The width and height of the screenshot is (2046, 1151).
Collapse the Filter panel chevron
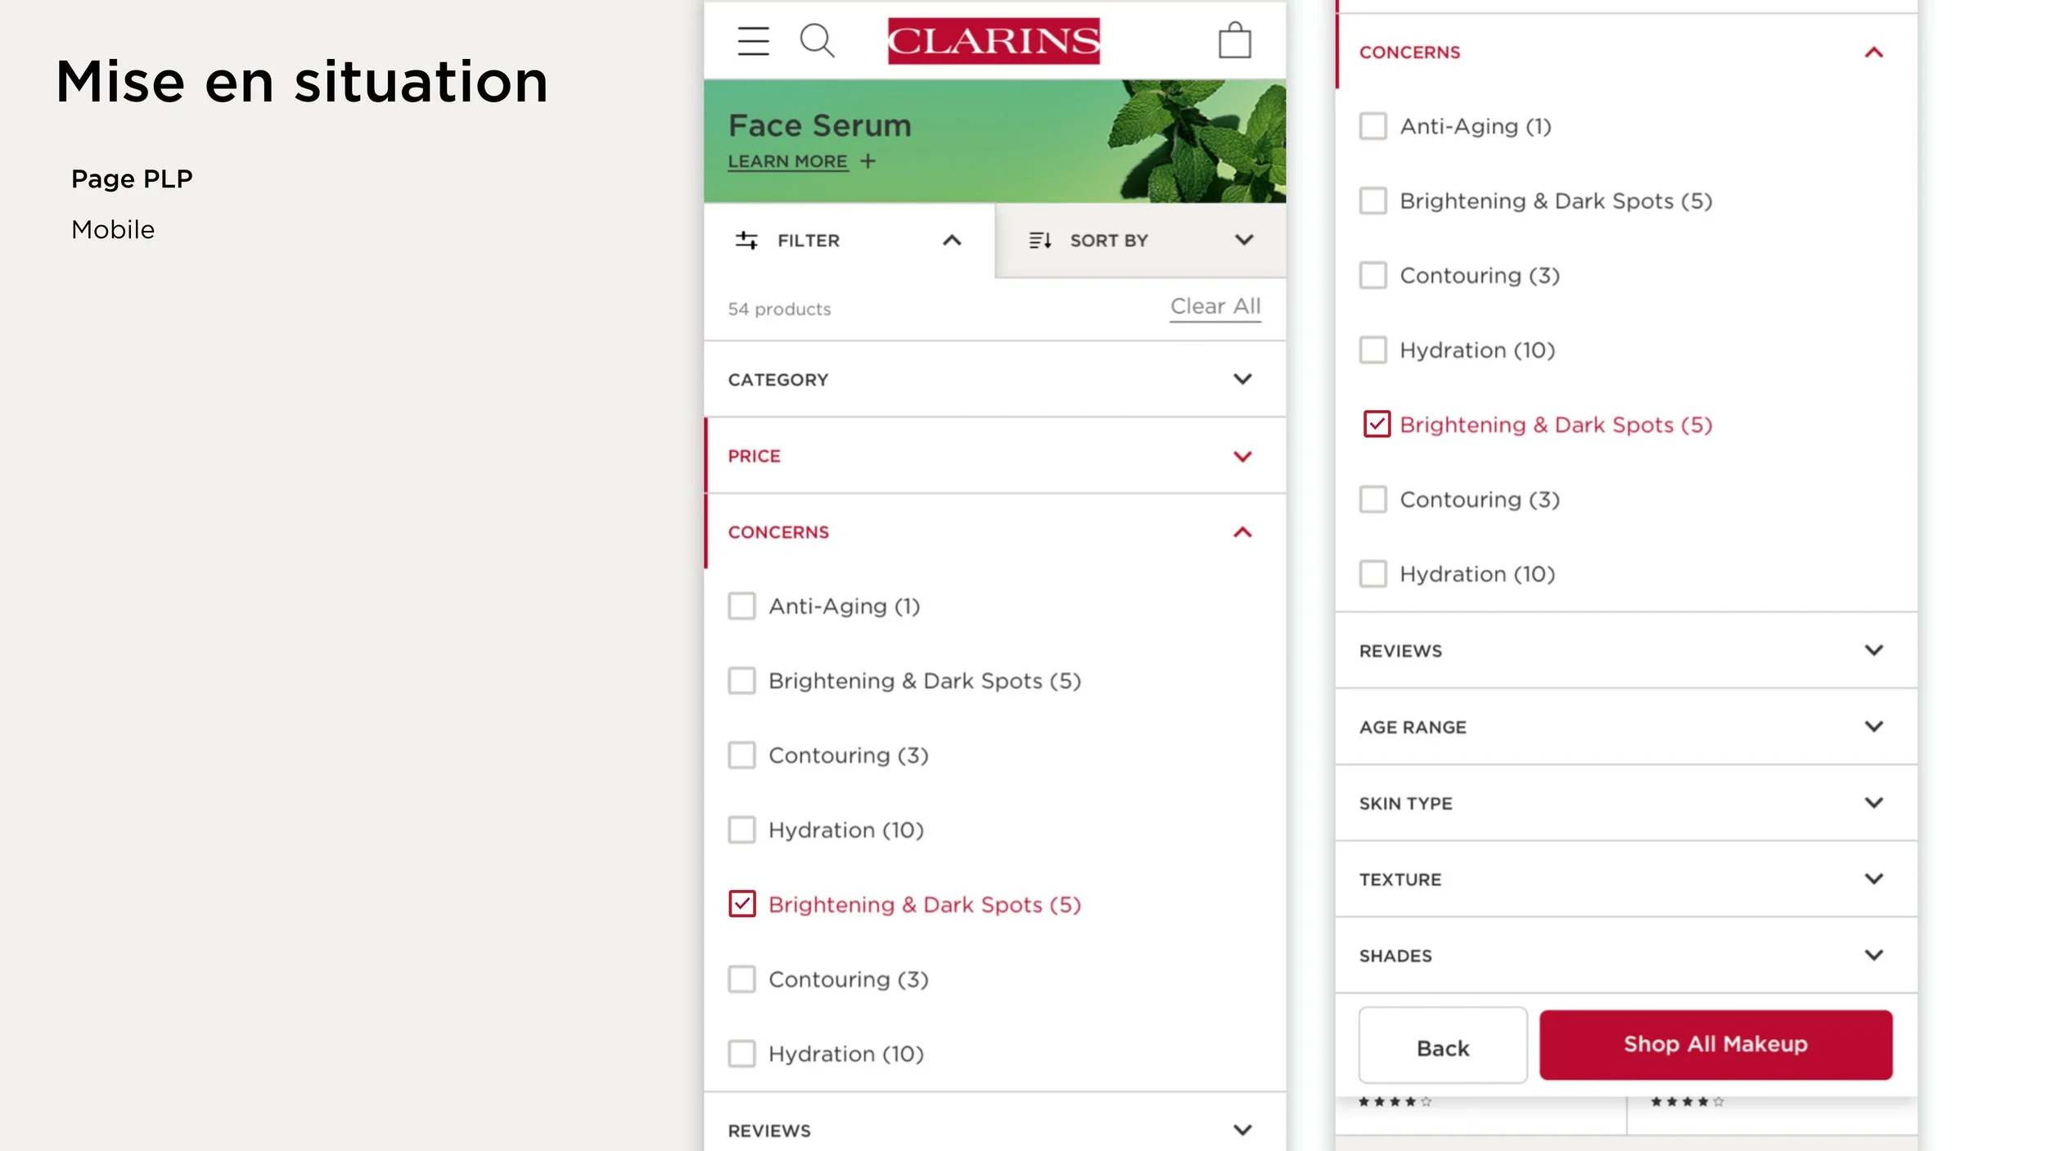click(x=952, y=240)
